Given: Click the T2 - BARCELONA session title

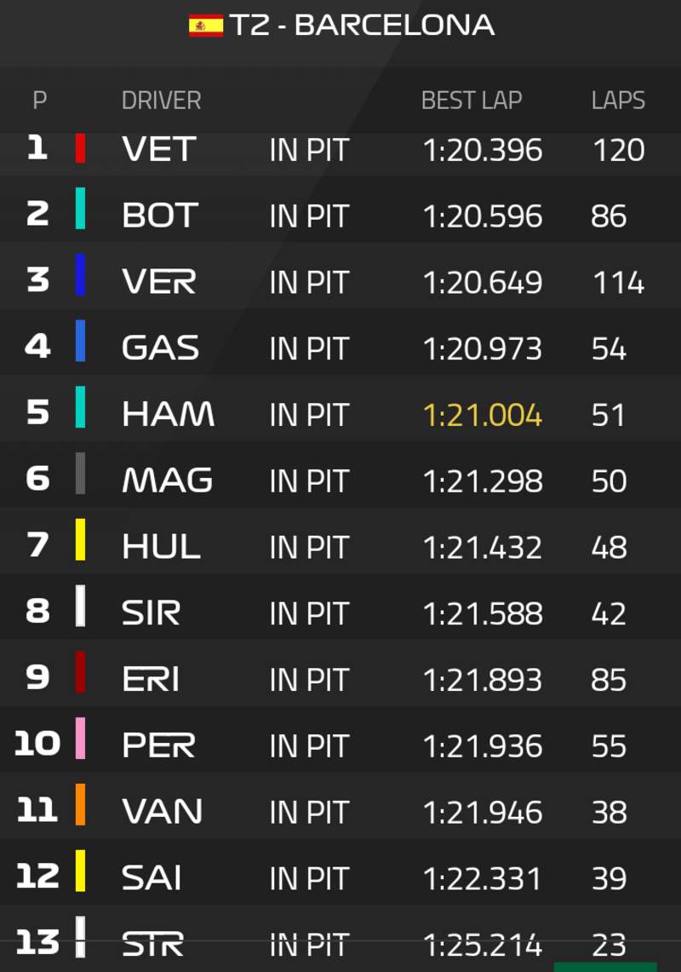Looking at the screenshot, I should (x=362, y=26).
